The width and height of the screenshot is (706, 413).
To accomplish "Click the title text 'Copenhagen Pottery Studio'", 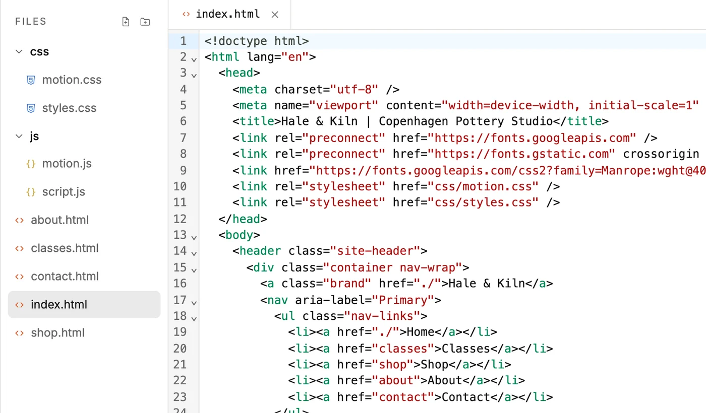I will coord(466,121).
